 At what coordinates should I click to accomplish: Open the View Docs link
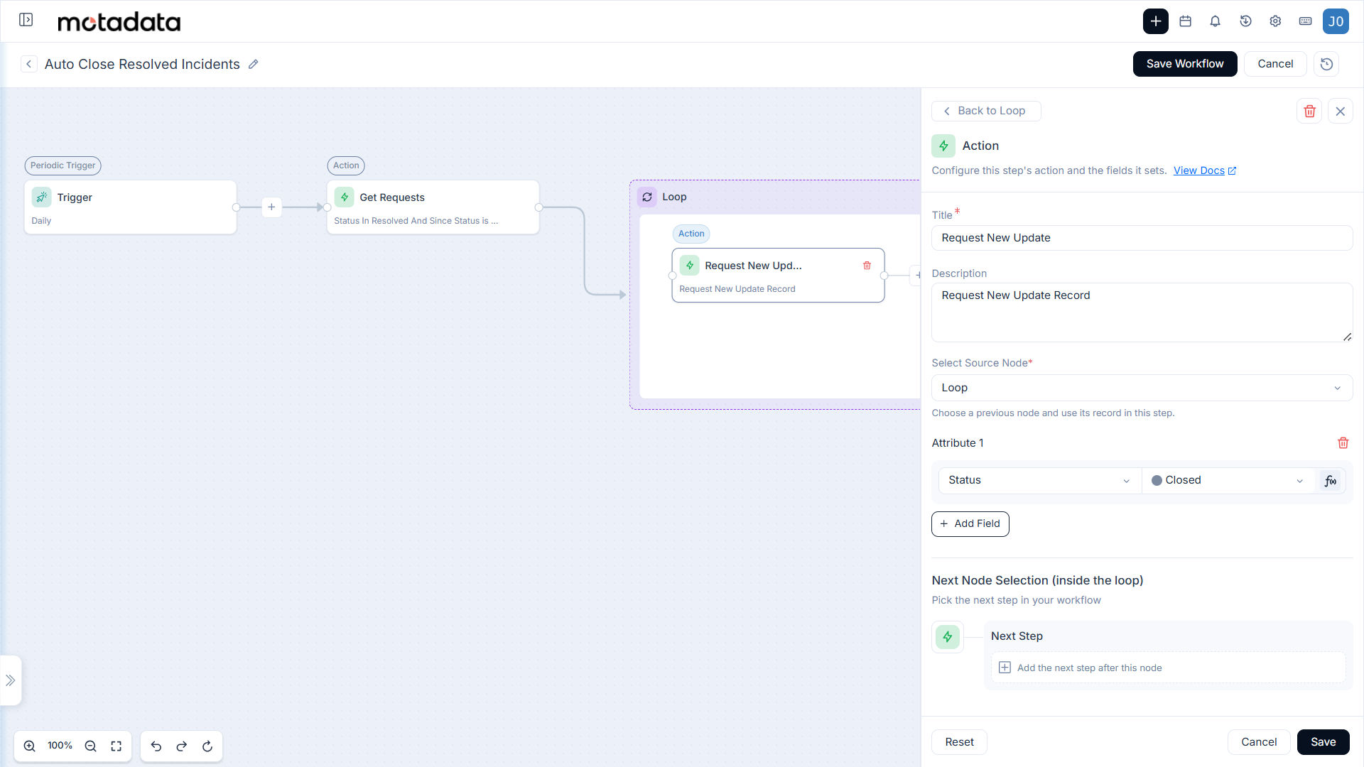[x=1204, y=170]
